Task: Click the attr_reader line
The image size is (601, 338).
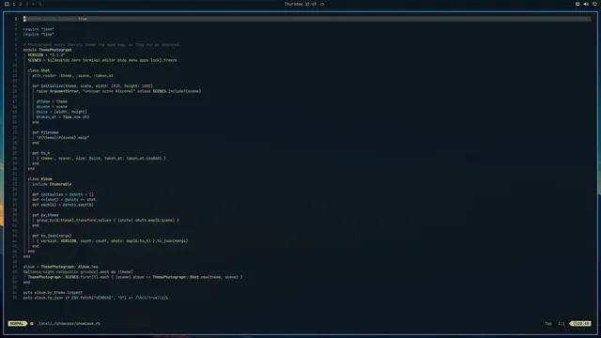Action: tap(72, 75)
